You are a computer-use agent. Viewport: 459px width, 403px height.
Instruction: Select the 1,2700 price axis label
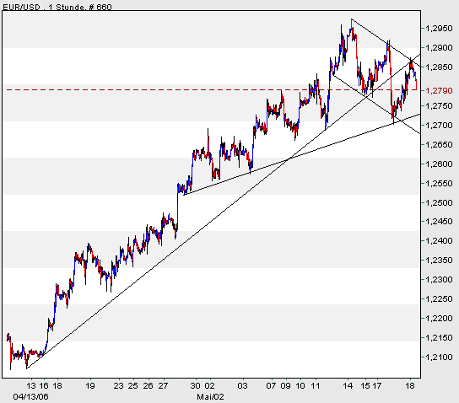pyautogui.click(x=439, y=125)
